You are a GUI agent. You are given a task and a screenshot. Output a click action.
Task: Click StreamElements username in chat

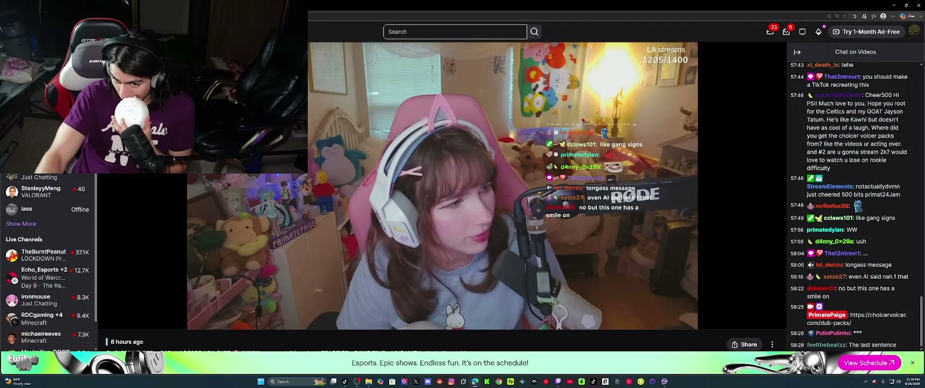click(829, 186)
